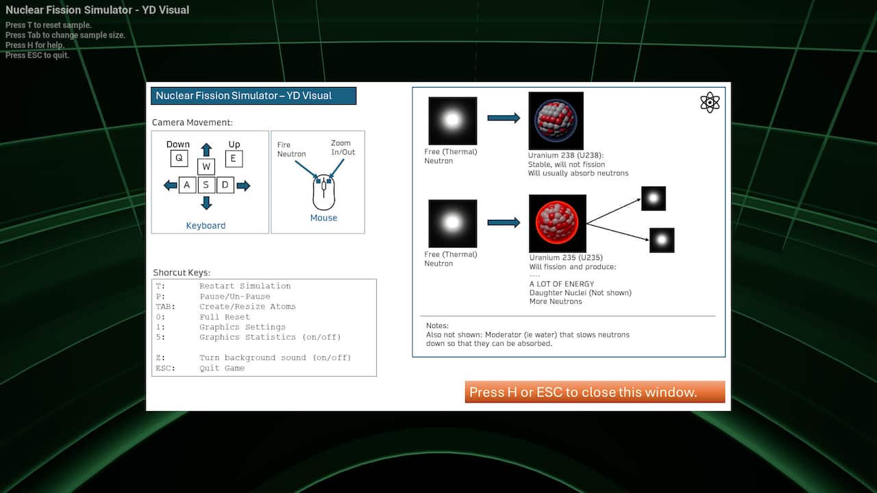Click the 'Keyboard' label
Viewport: 877px width, 493px height.
(206, 225)
